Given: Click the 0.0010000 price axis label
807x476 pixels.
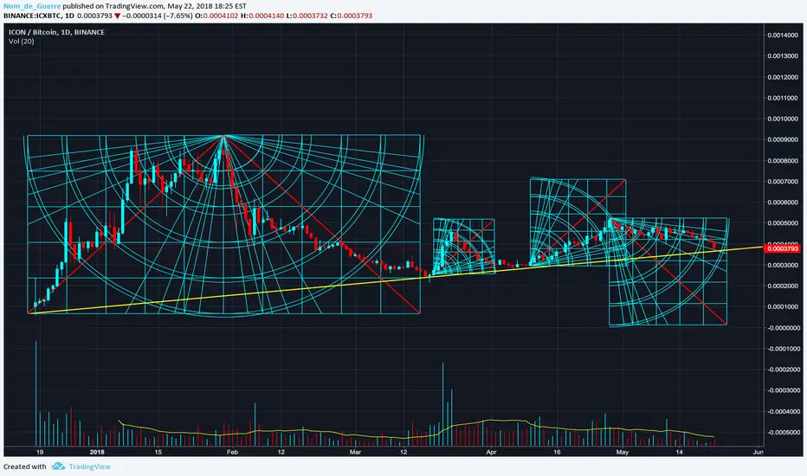Looking at the screenshot, I should [782, 119].
